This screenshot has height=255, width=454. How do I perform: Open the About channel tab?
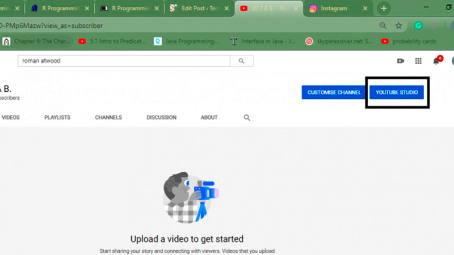tap(209, 118)
